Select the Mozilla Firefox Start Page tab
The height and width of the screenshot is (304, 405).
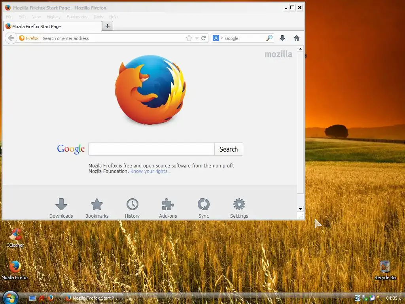53,27
